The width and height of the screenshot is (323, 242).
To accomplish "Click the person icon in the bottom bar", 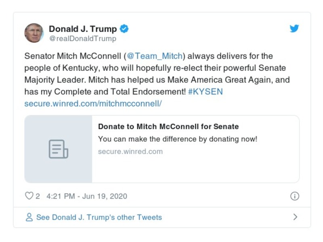I will coord(29,217).
